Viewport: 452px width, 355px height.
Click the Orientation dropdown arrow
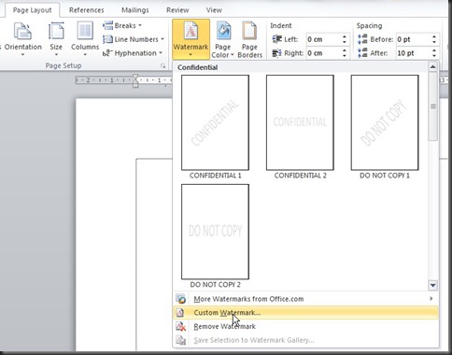click(22, 55)
